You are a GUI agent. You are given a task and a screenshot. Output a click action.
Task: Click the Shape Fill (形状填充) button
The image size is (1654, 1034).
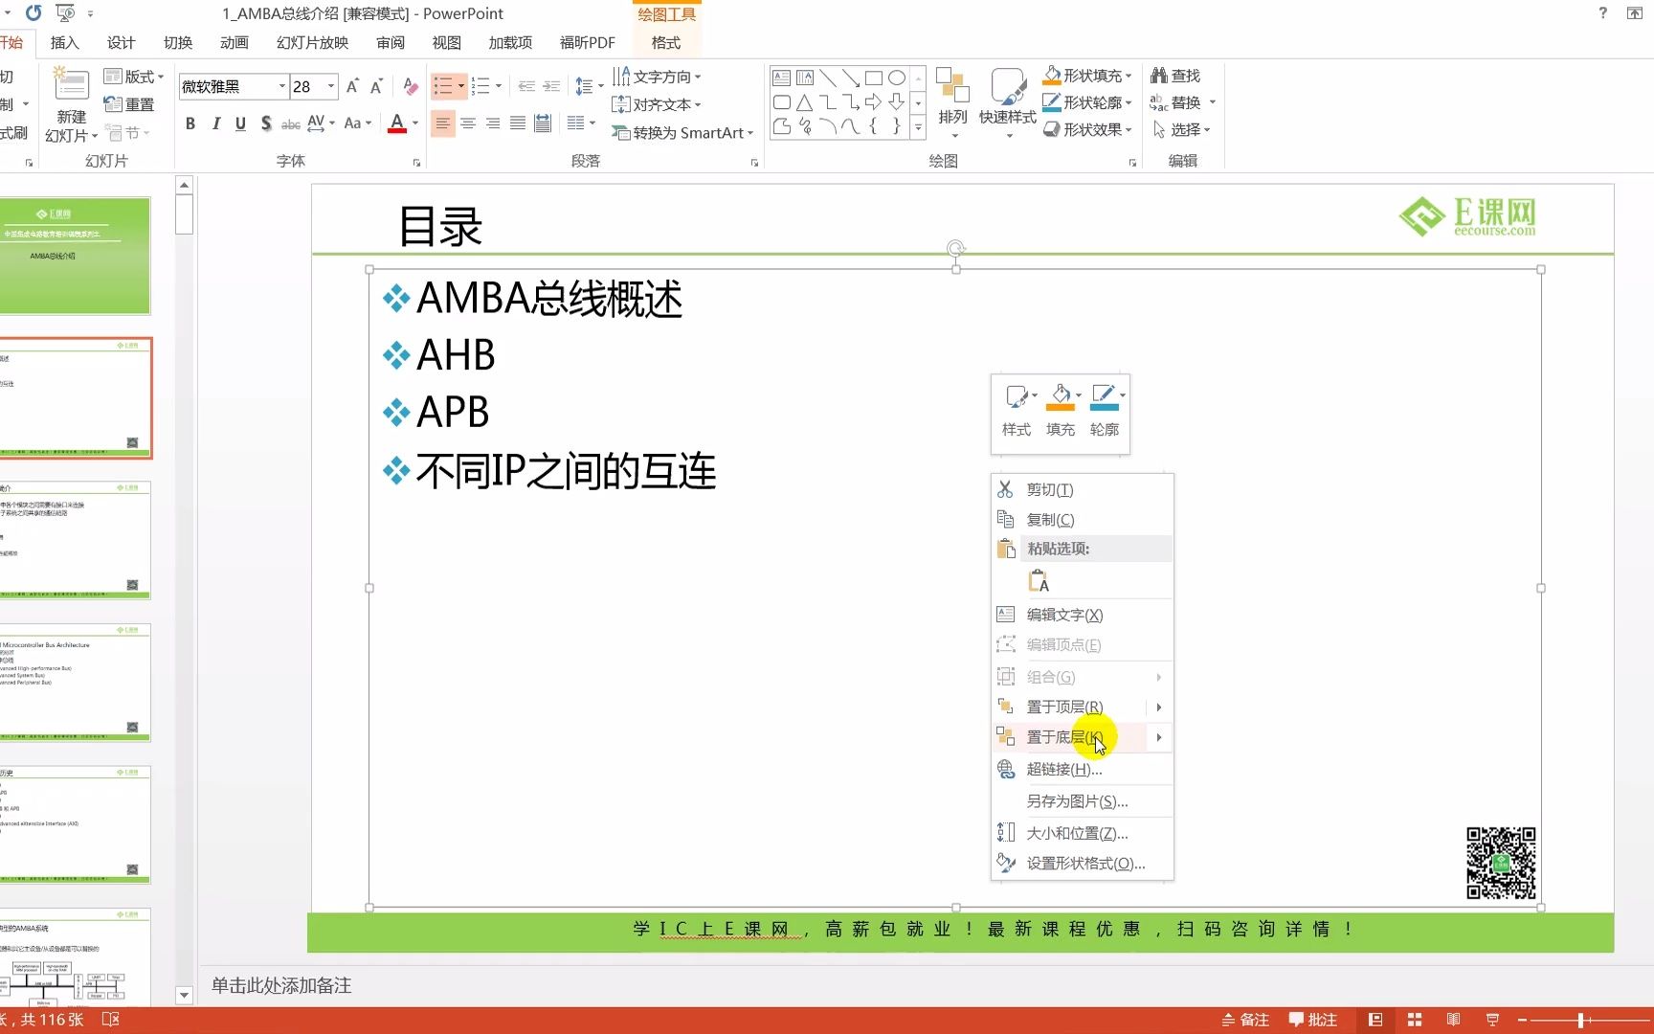point(1087,76)
